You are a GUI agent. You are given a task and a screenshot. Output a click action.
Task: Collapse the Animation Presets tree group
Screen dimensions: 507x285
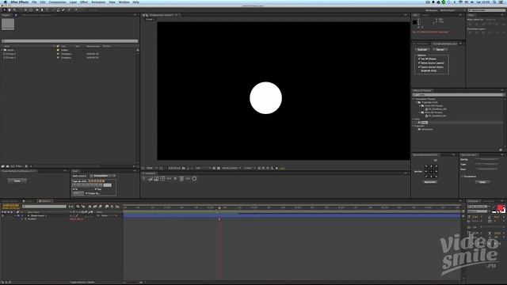(x=414, y=99)
